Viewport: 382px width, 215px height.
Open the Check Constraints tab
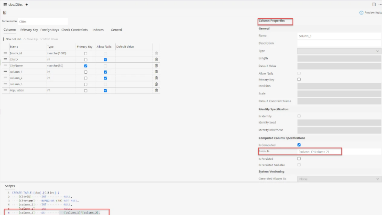74,30
